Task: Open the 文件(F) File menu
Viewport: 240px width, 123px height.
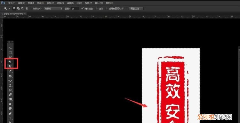Action: pyautogui.click(x=12, y=3)
